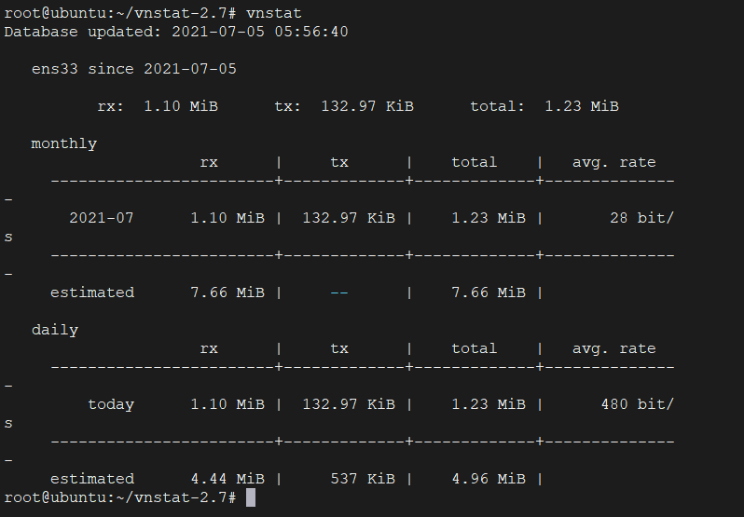Screen dimensions: 744x517
Task: Click the daily table tx column header
Action: point(339,348)
